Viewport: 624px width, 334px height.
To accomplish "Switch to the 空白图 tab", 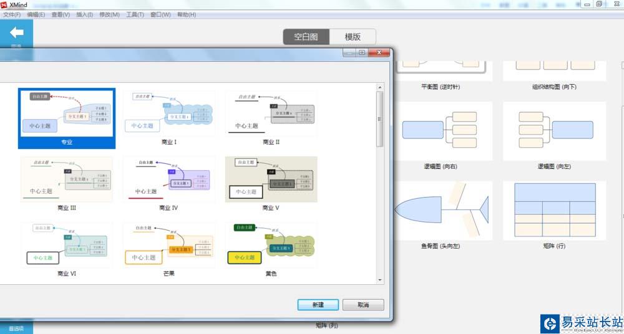I will [306, 37].
